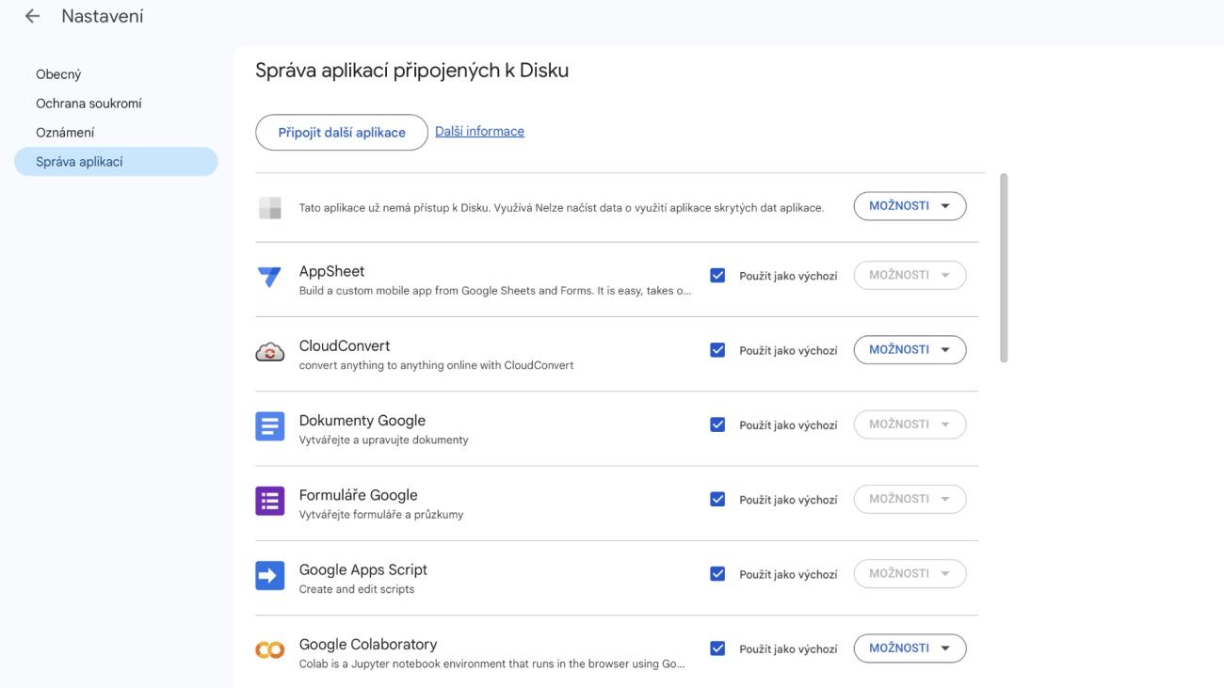The image size is (1224, 688).
Task: Click the Google Apps Script title
Action: [363, 569]
